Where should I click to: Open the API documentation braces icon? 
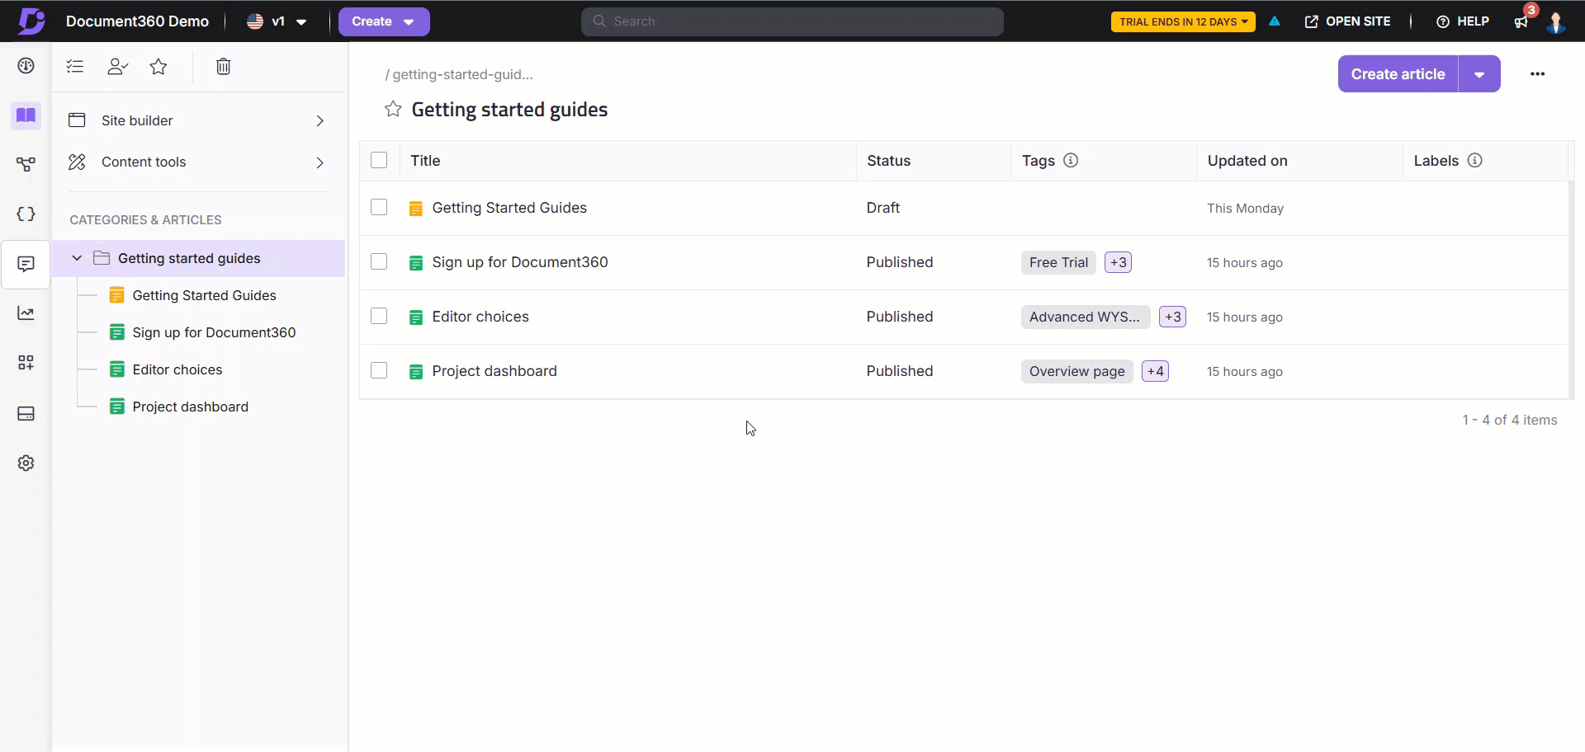26,214
